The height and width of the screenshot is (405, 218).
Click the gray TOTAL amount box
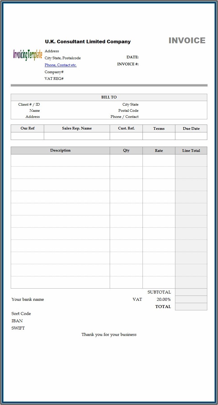point(191,307)
